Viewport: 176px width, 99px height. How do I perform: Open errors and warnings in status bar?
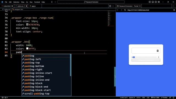(5, 98)
